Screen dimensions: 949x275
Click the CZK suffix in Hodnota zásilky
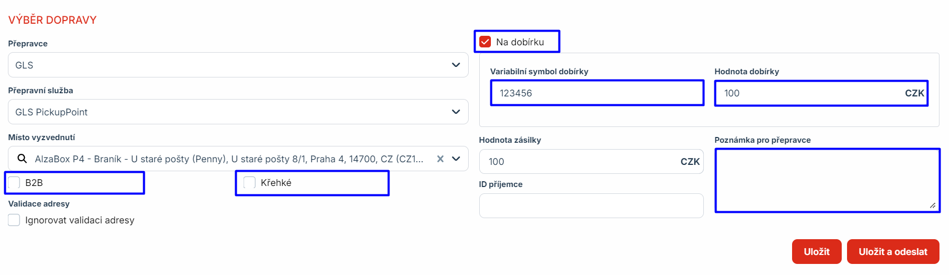[690, 162]
